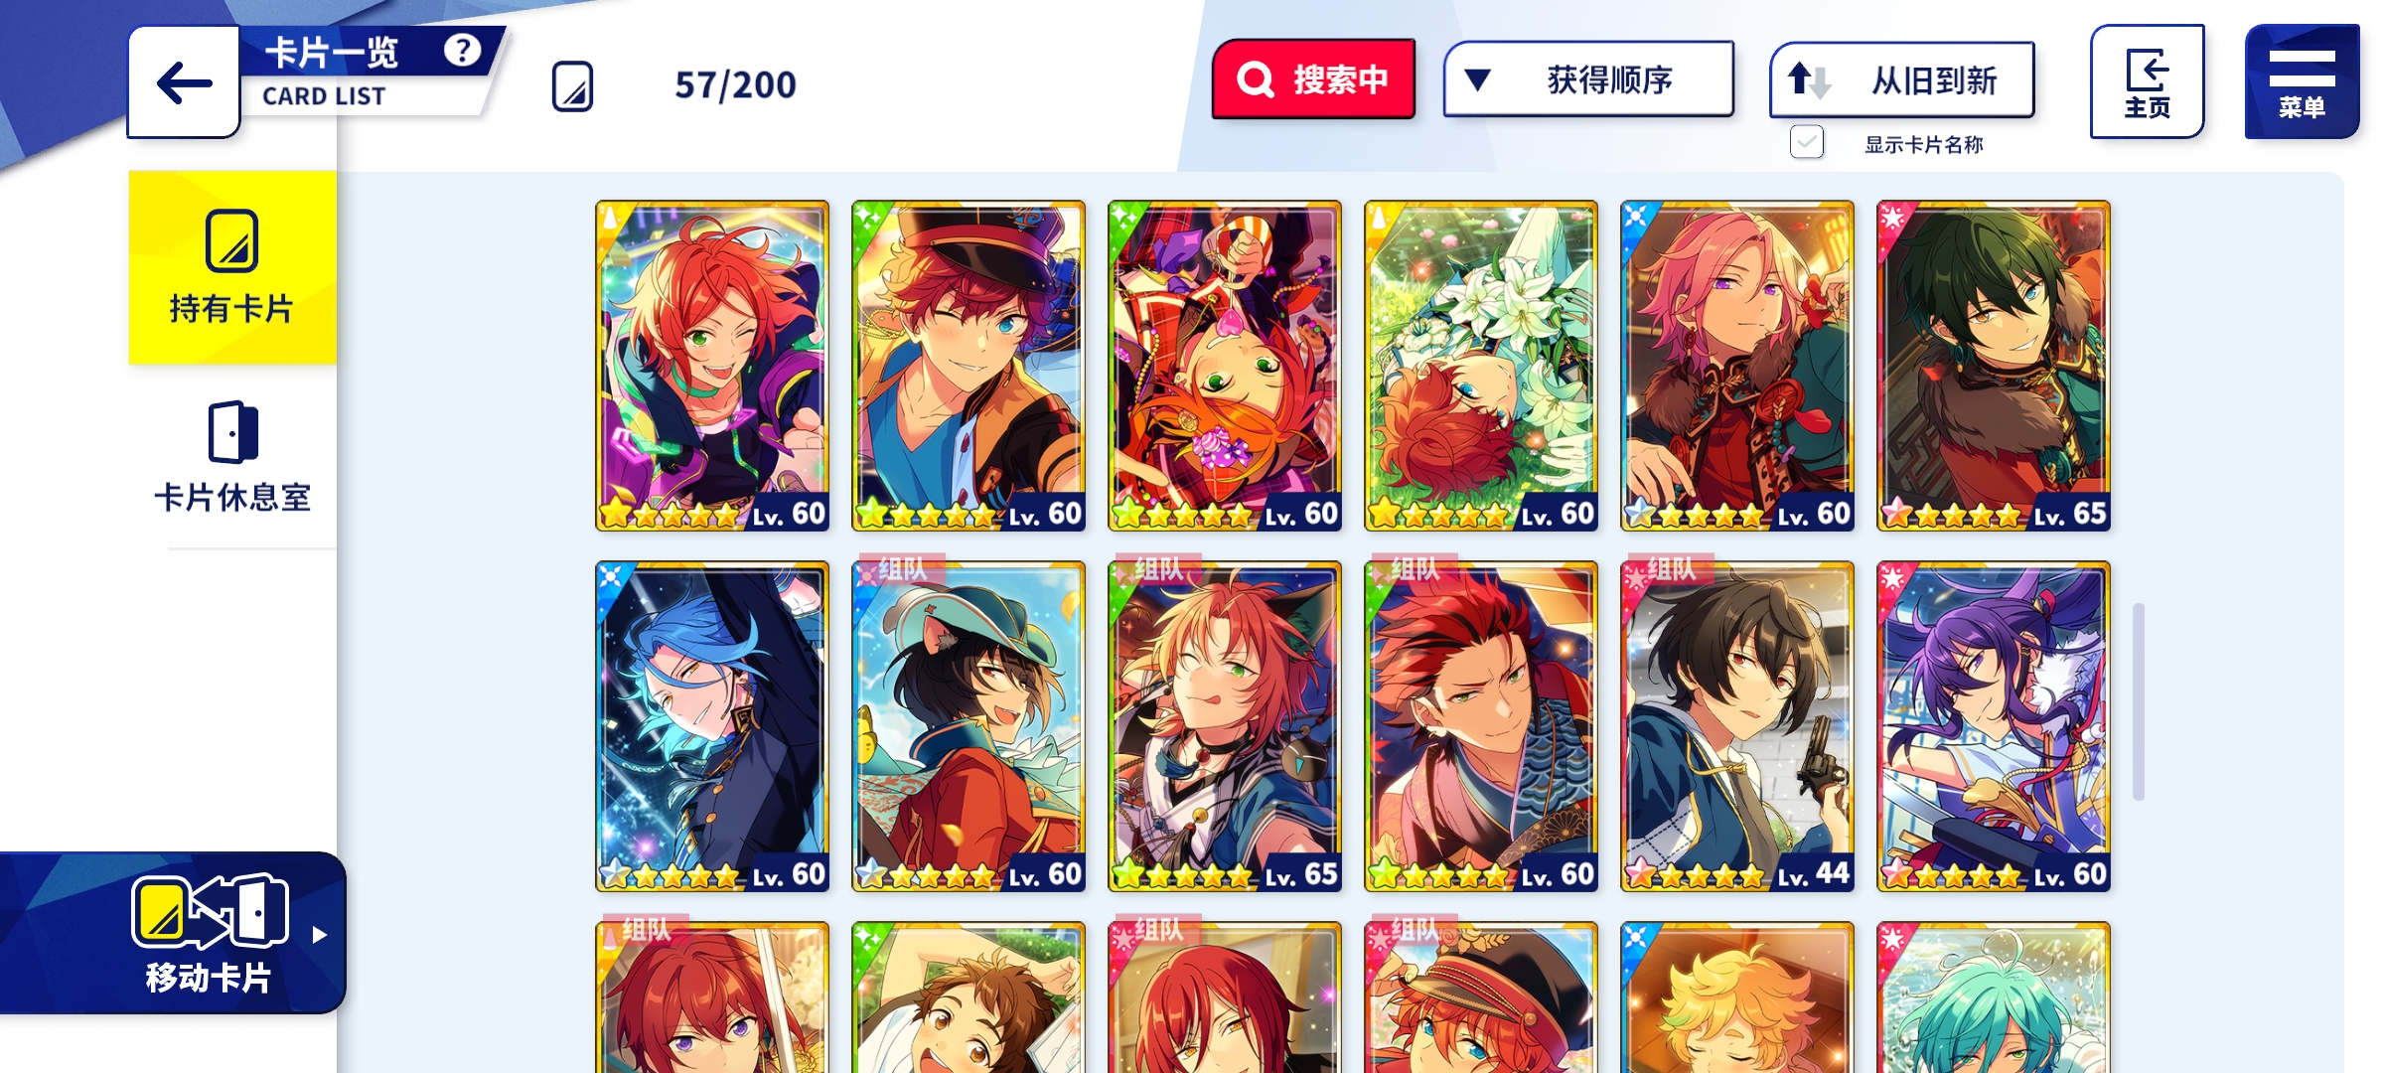Click the dropdown triangle in the sort box
2384x1073 pixels.
(1477, 79)
